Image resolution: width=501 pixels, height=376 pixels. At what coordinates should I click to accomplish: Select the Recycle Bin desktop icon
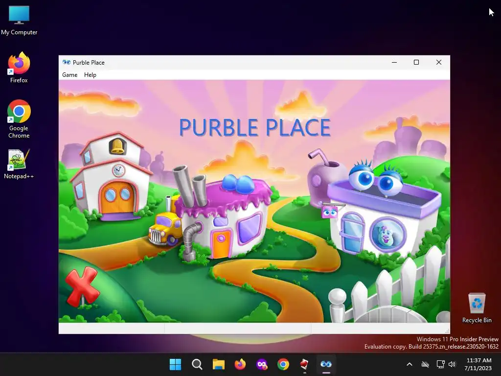click(477, 308)
